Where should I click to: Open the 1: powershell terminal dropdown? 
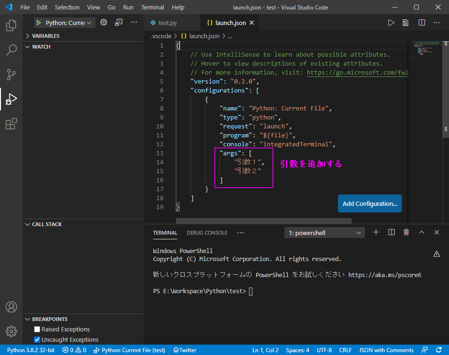pyautogui.click(x=324, y=233)
